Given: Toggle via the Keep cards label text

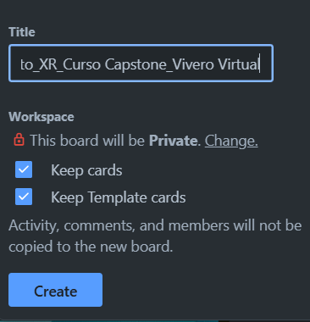Looking at the screenshot, I should click(x=86, y=170).
